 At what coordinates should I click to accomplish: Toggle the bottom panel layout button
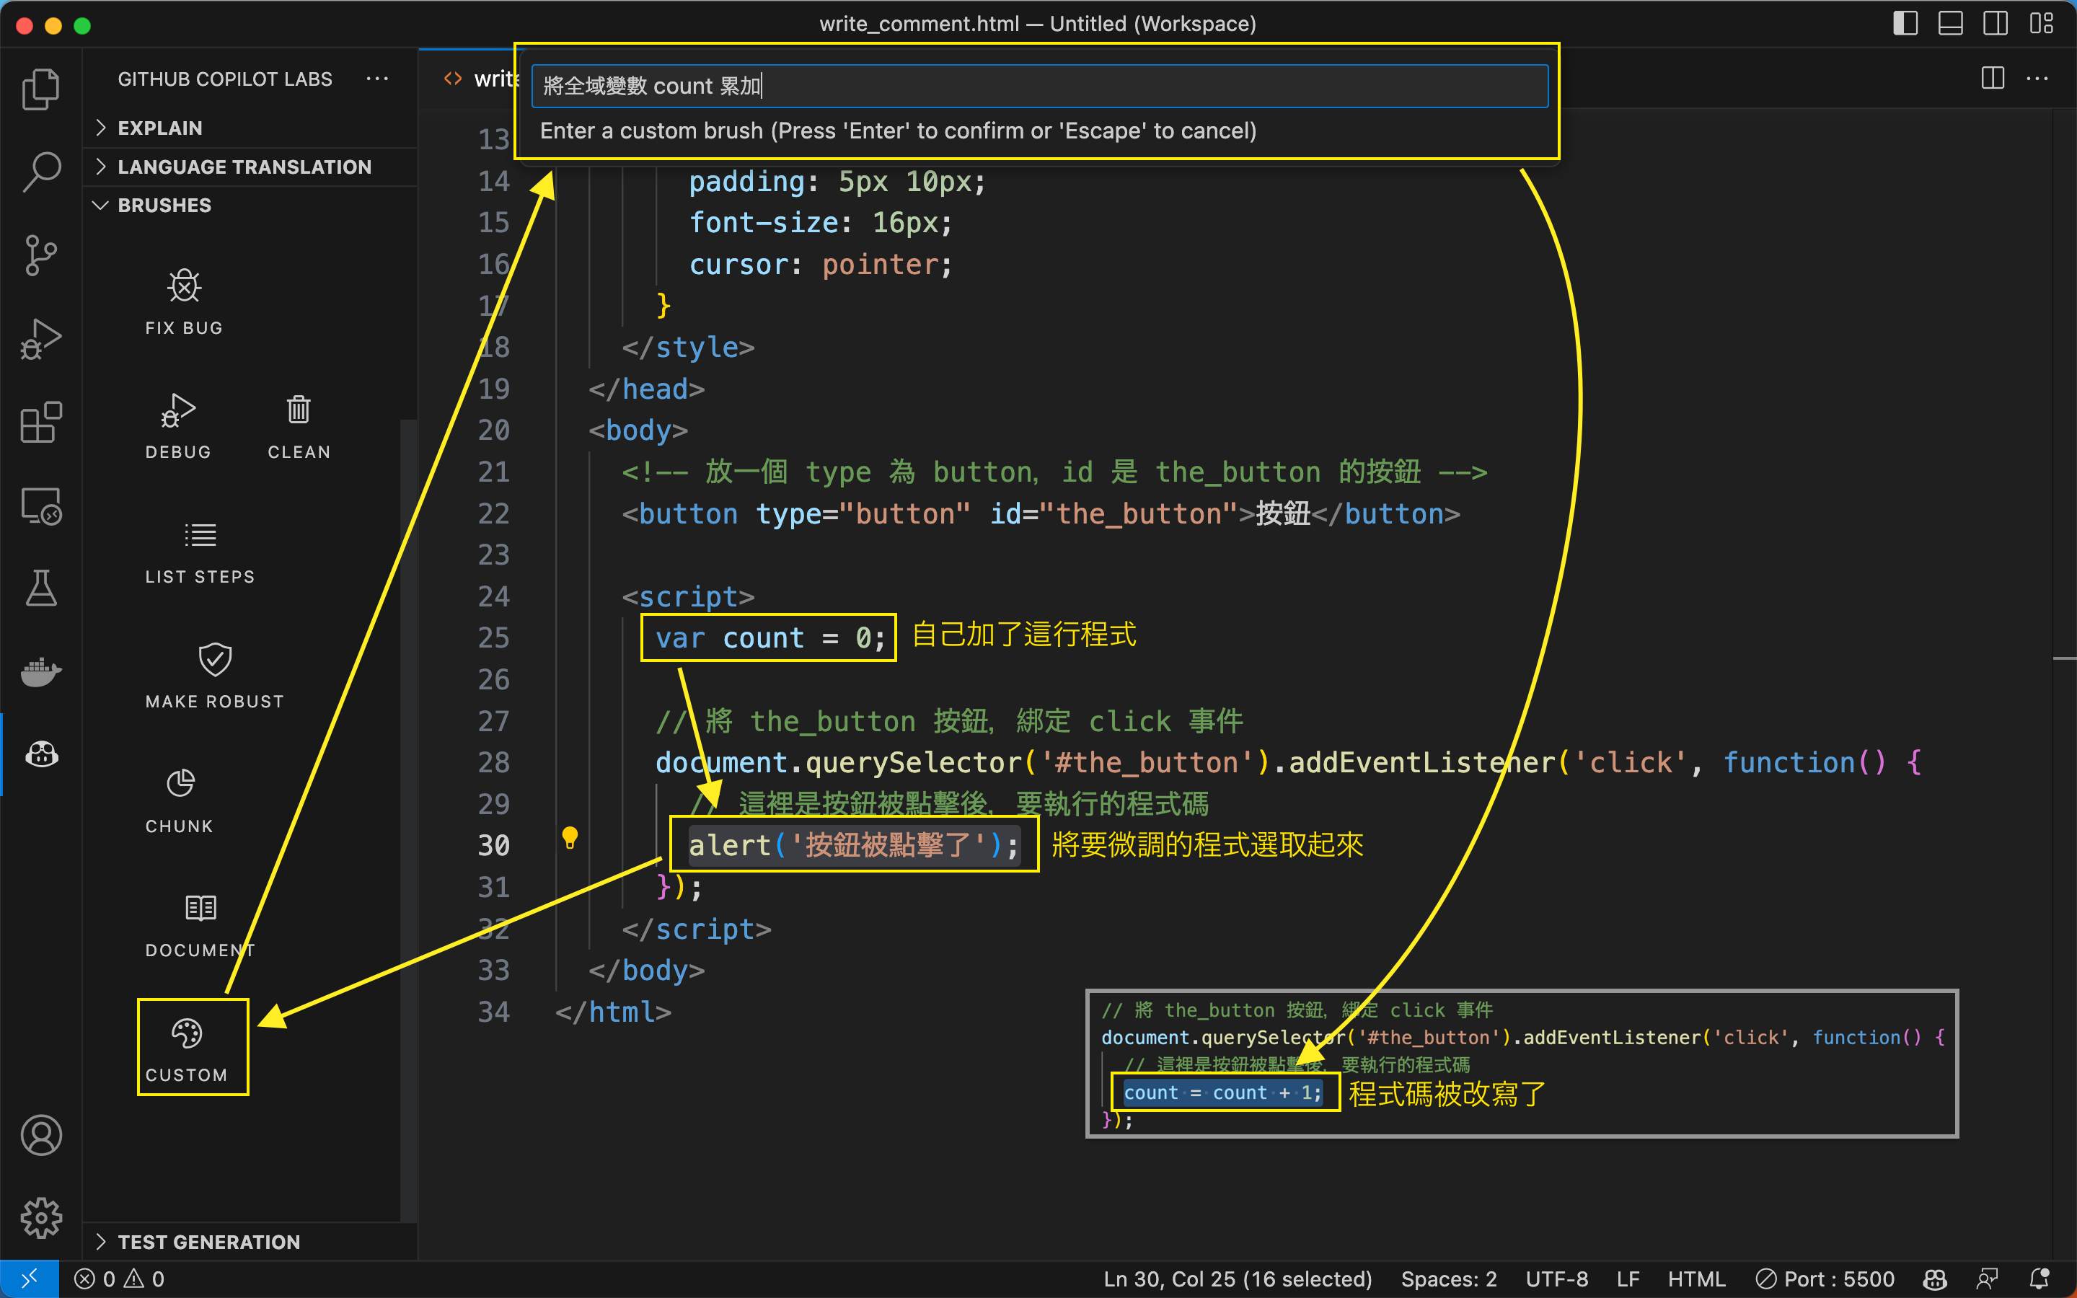(1950, 23)
